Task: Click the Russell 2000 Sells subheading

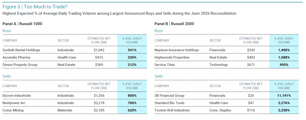Action: pos(159,76)
